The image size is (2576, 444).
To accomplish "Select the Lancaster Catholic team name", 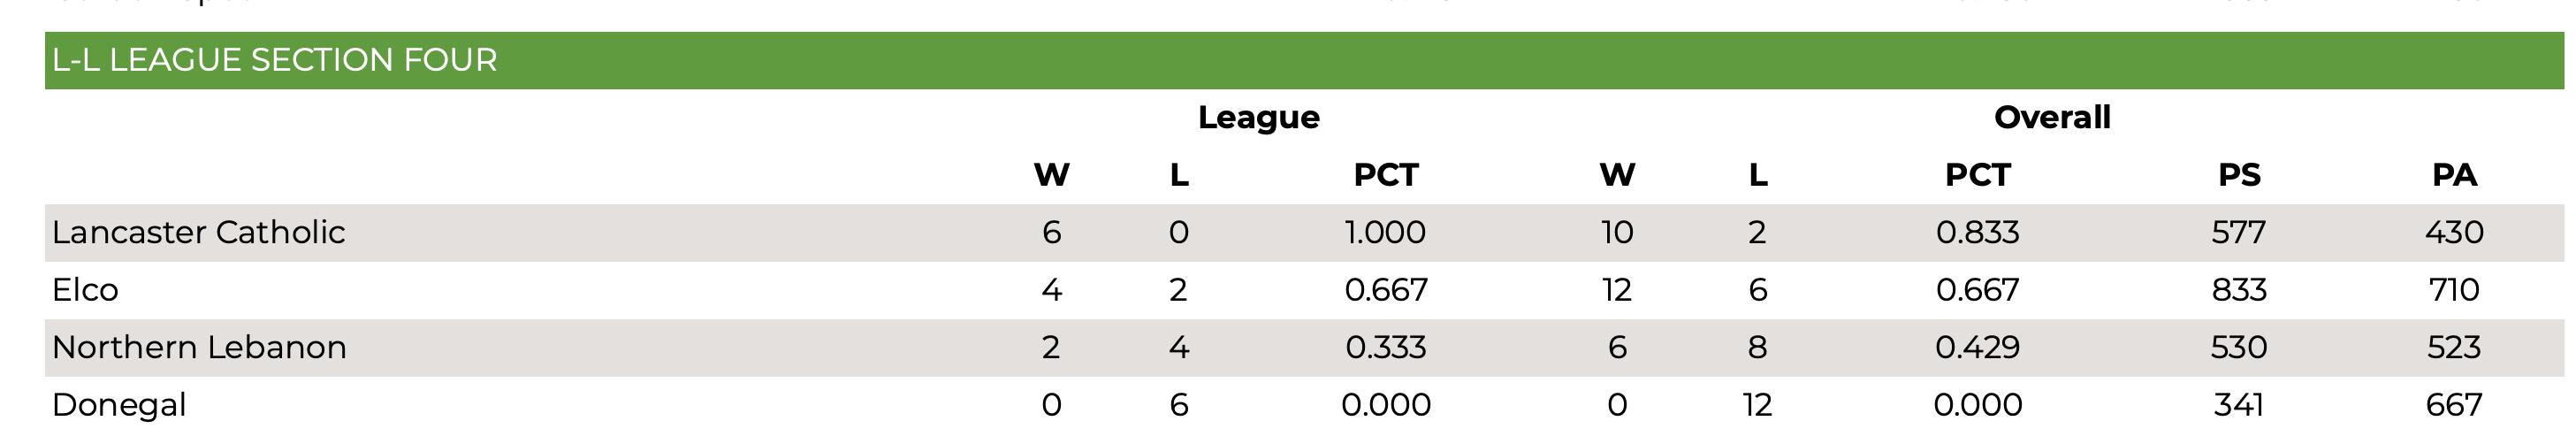I will tap(198, 232).
